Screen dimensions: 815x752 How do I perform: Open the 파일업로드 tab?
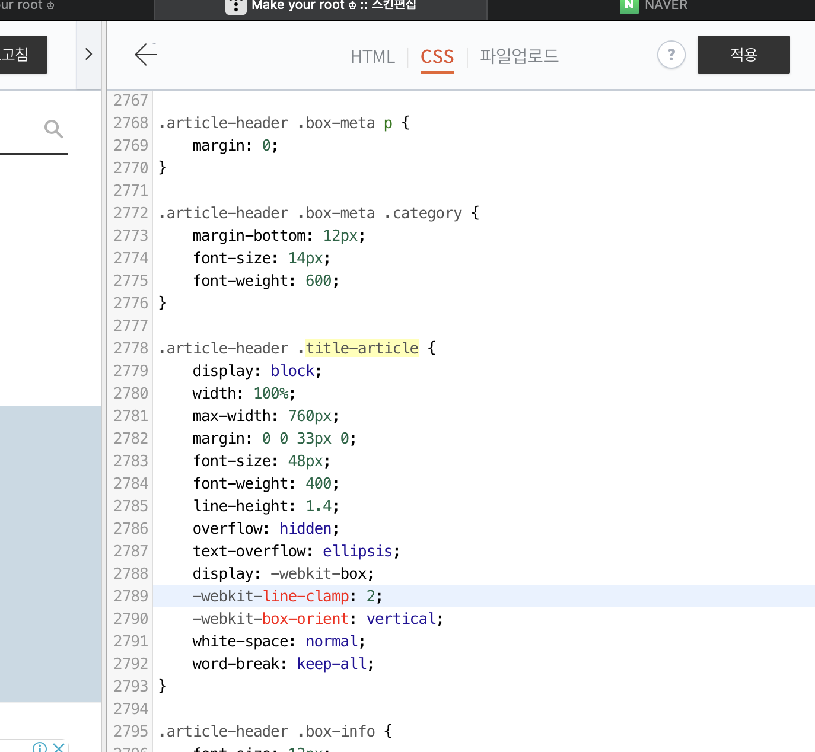coord(519,56)
